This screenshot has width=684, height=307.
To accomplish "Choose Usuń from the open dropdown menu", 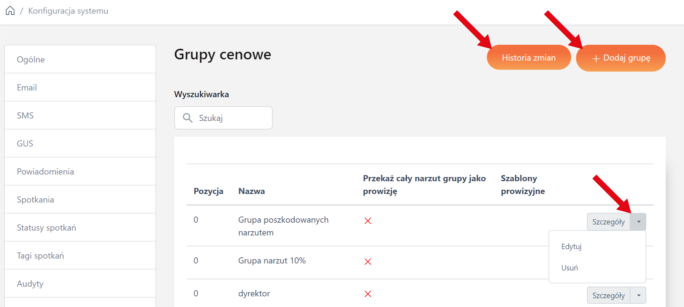I will tap(569, 268).
